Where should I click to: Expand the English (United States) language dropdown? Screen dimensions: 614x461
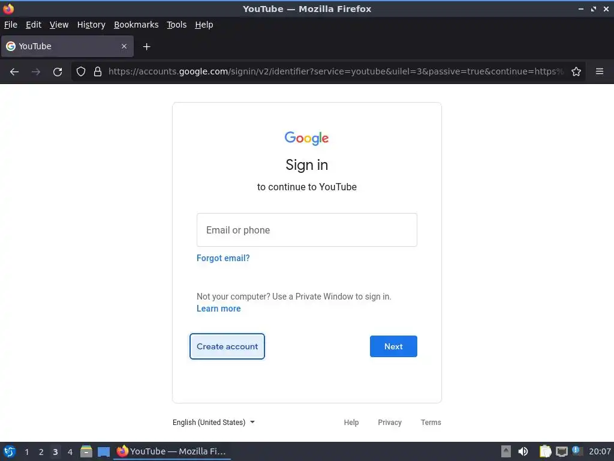pos(214,422)
